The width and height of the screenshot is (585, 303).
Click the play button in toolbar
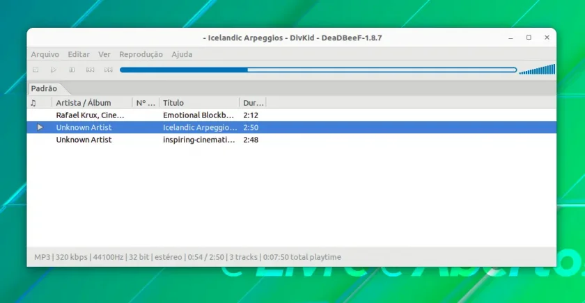(x=54, y=69)
